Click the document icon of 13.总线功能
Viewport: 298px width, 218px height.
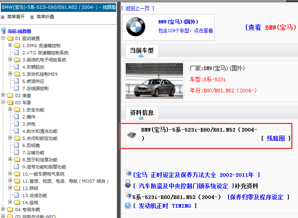tap(17, 195)
